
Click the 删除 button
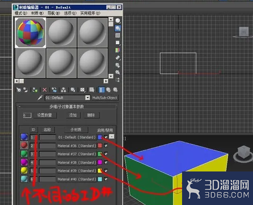click(91, 115)
